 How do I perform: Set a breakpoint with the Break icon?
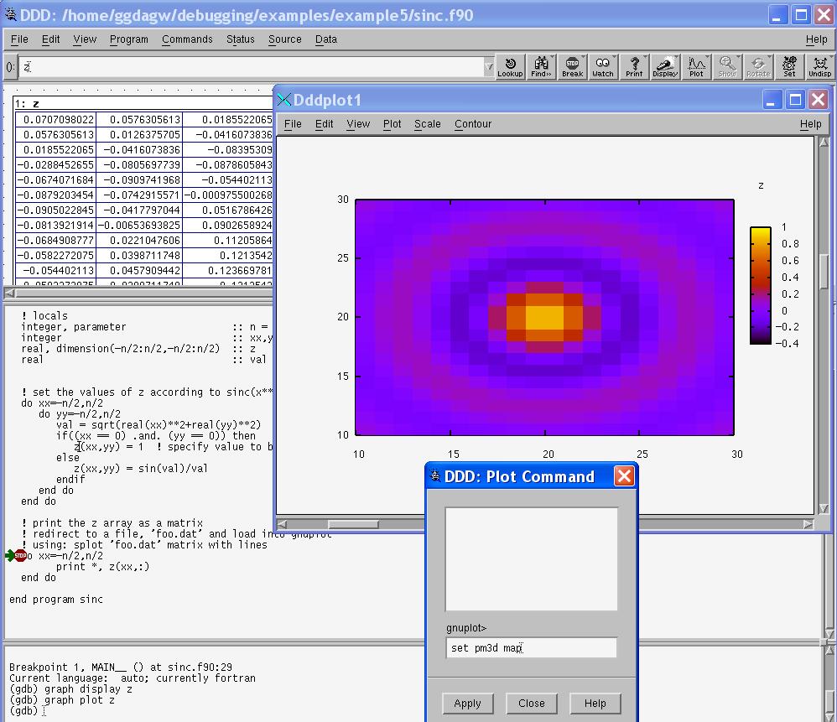coord(572,66)
